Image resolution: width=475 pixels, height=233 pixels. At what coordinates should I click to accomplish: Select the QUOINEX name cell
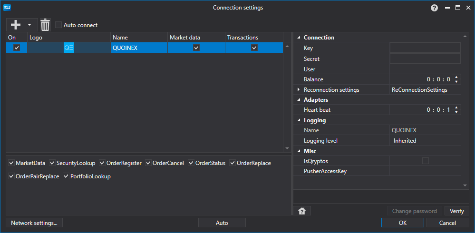(139, 48)
